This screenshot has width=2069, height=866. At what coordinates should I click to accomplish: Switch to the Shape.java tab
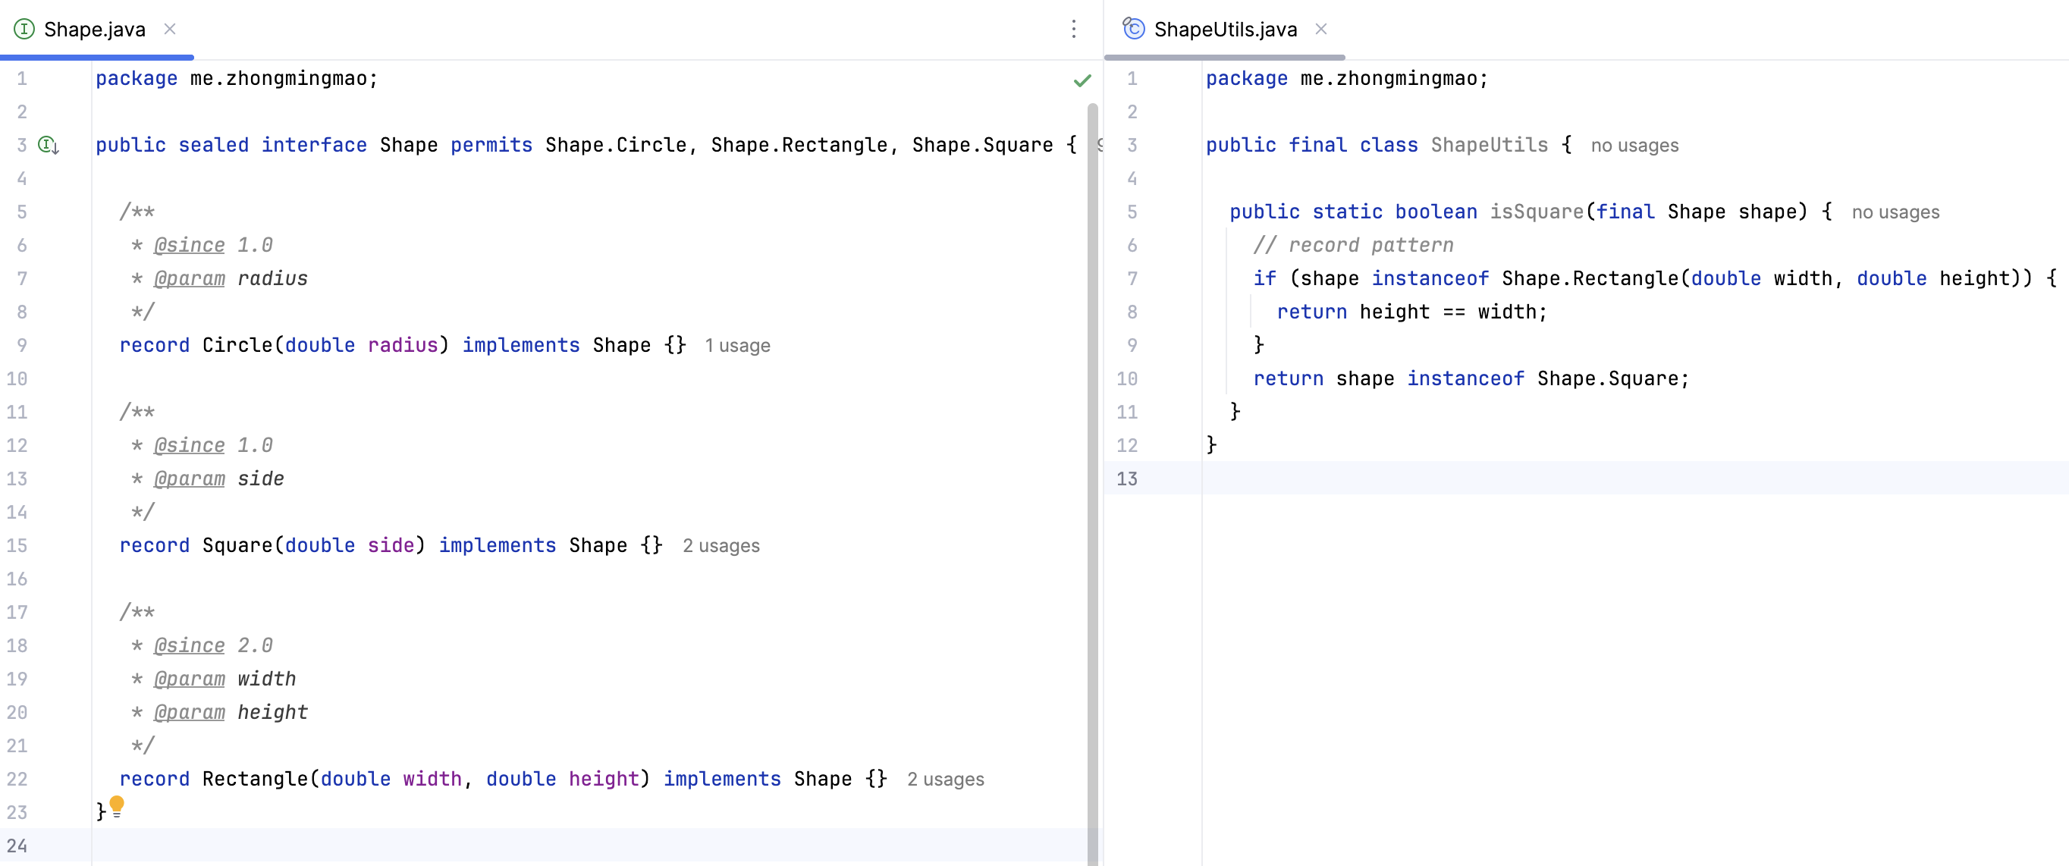coord(94,30)
